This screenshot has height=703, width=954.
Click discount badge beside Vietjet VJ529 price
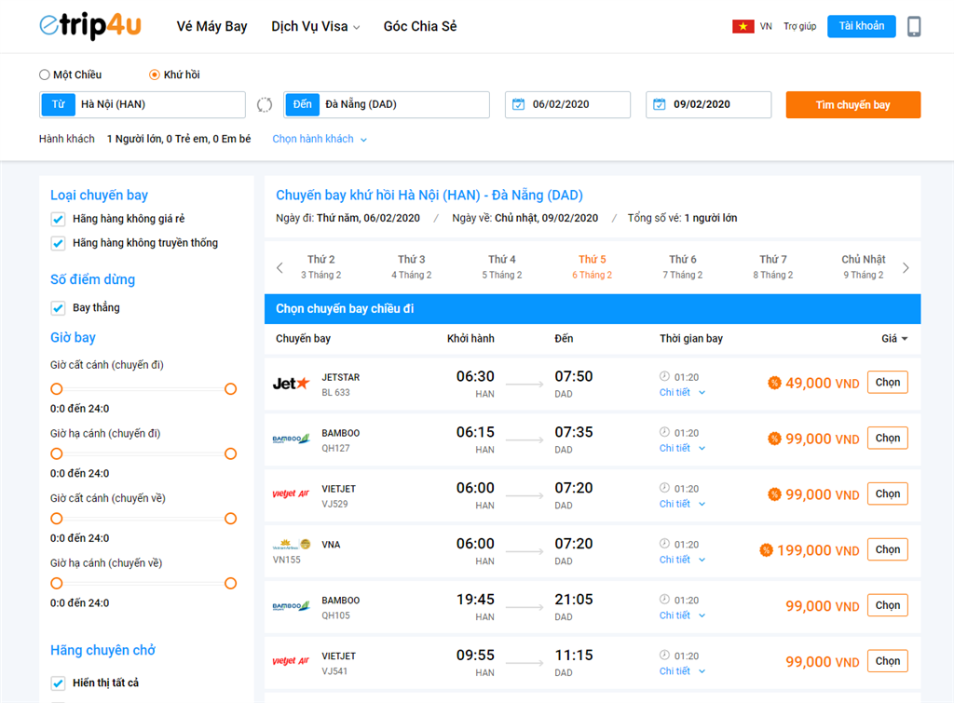[774, 494]
